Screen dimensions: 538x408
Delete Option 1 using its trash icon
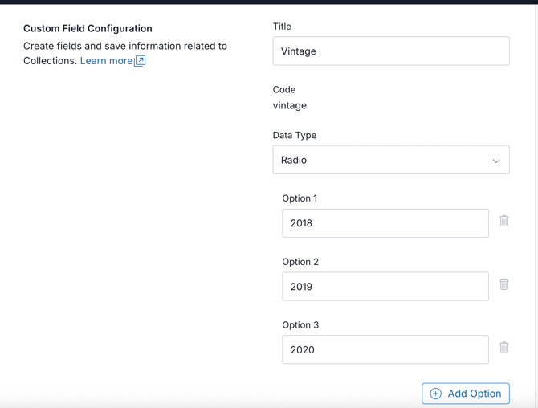[x=504, y=221]
